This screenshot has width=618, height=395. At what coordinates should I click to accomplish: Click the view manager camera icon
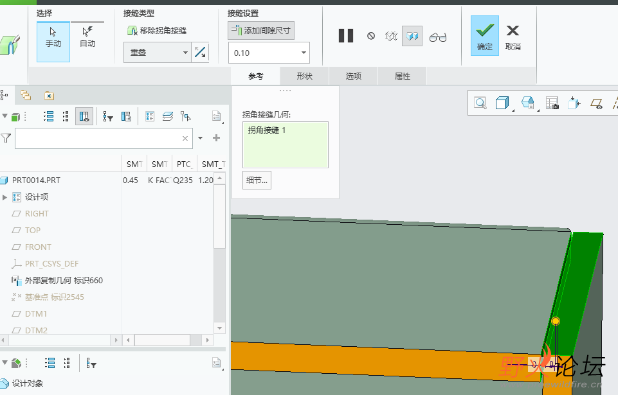click(552, 103)
